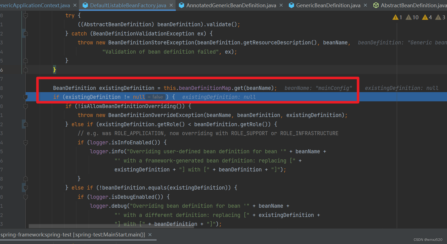Close the GenericBeanDefinition.java tab
This screenshot has height=244, width=447.
click(x=365, y=5)
